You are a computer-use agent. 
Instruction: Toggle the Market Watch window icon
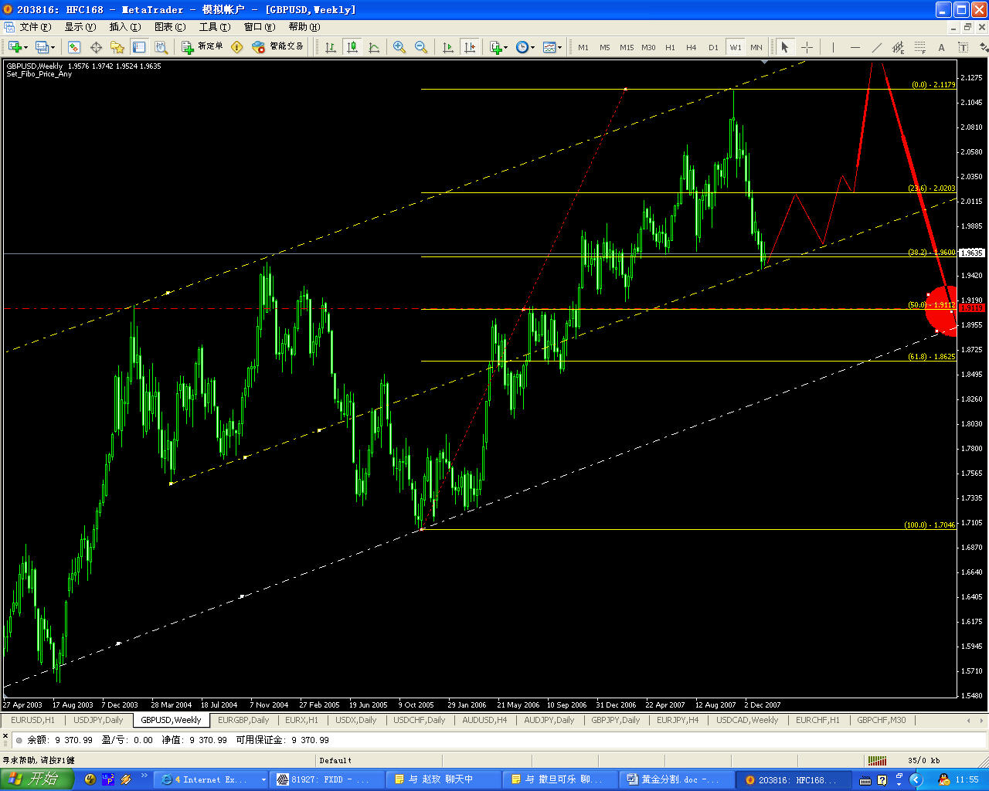pyautogui.click(x=74, y=47)
